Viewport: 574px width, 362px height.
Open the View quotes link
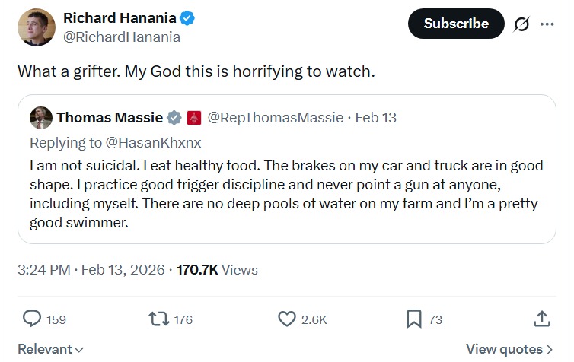[509, 349]
